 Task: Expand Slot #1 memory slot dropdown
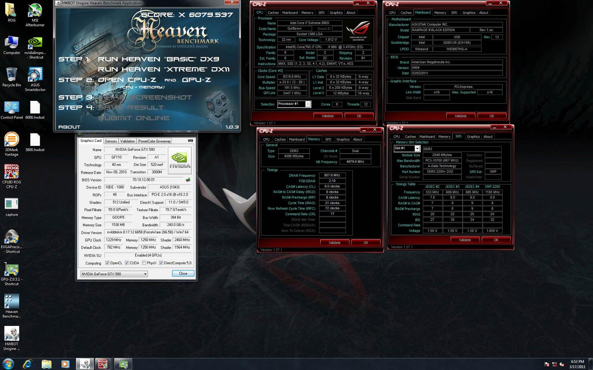(x=417, y=149)
